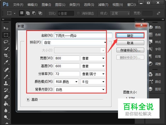Toggle the anti-alias (消除锯齿) checkbox

pyautogui.click(x=78, y=13)
